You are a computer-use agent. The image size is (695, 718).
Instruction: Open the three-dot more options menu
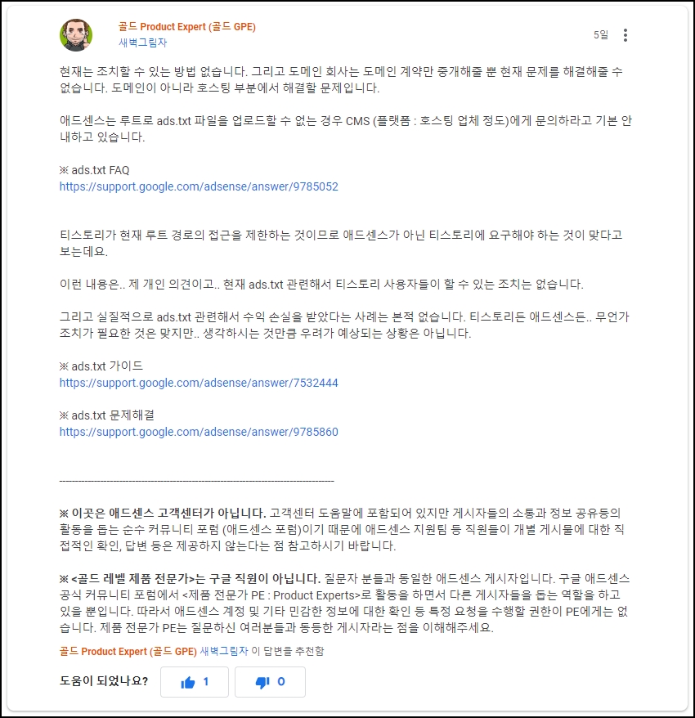pyautogui.click(x=625, y=35)
